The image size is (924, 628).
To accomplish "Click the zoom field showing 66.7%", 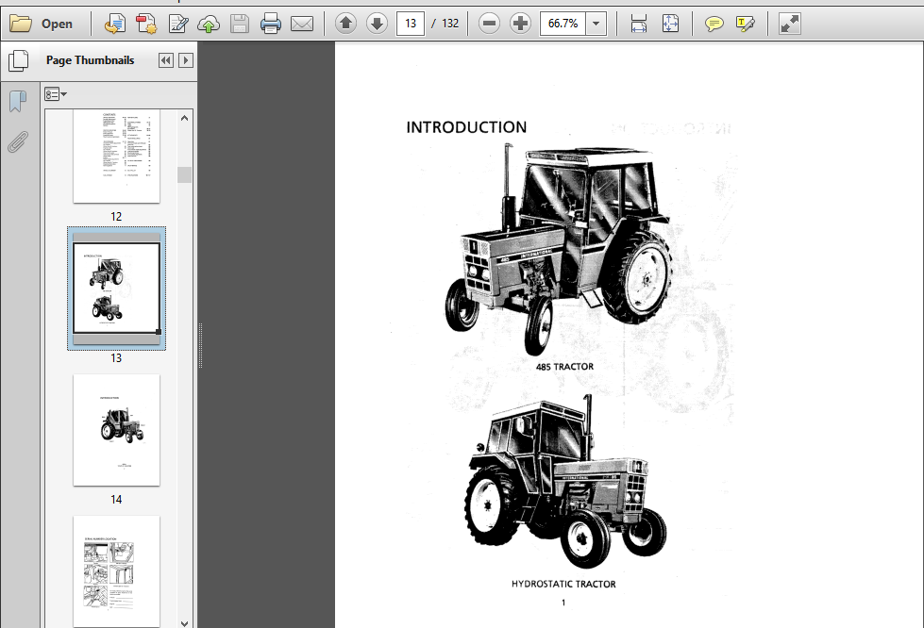I will 563,24.
